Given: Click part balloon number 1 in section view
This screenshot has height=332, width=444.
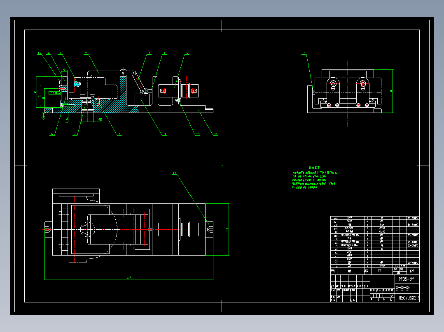Looking at the screenshot, I should (60, 53).
